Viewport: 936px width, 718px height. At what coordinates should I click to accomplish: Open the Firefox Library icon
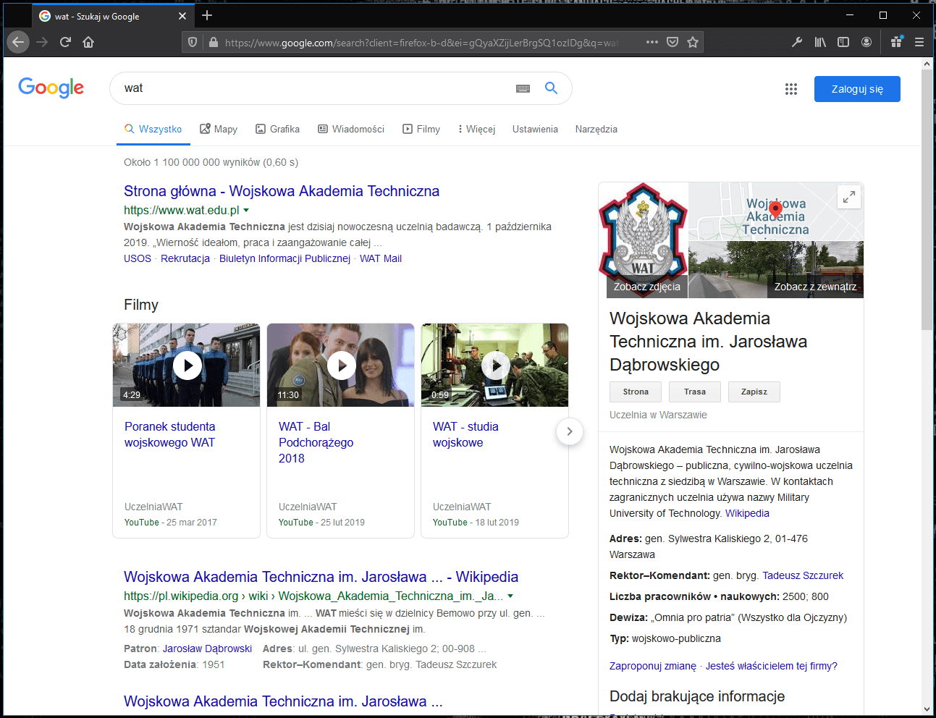click(x=820, y=42)
